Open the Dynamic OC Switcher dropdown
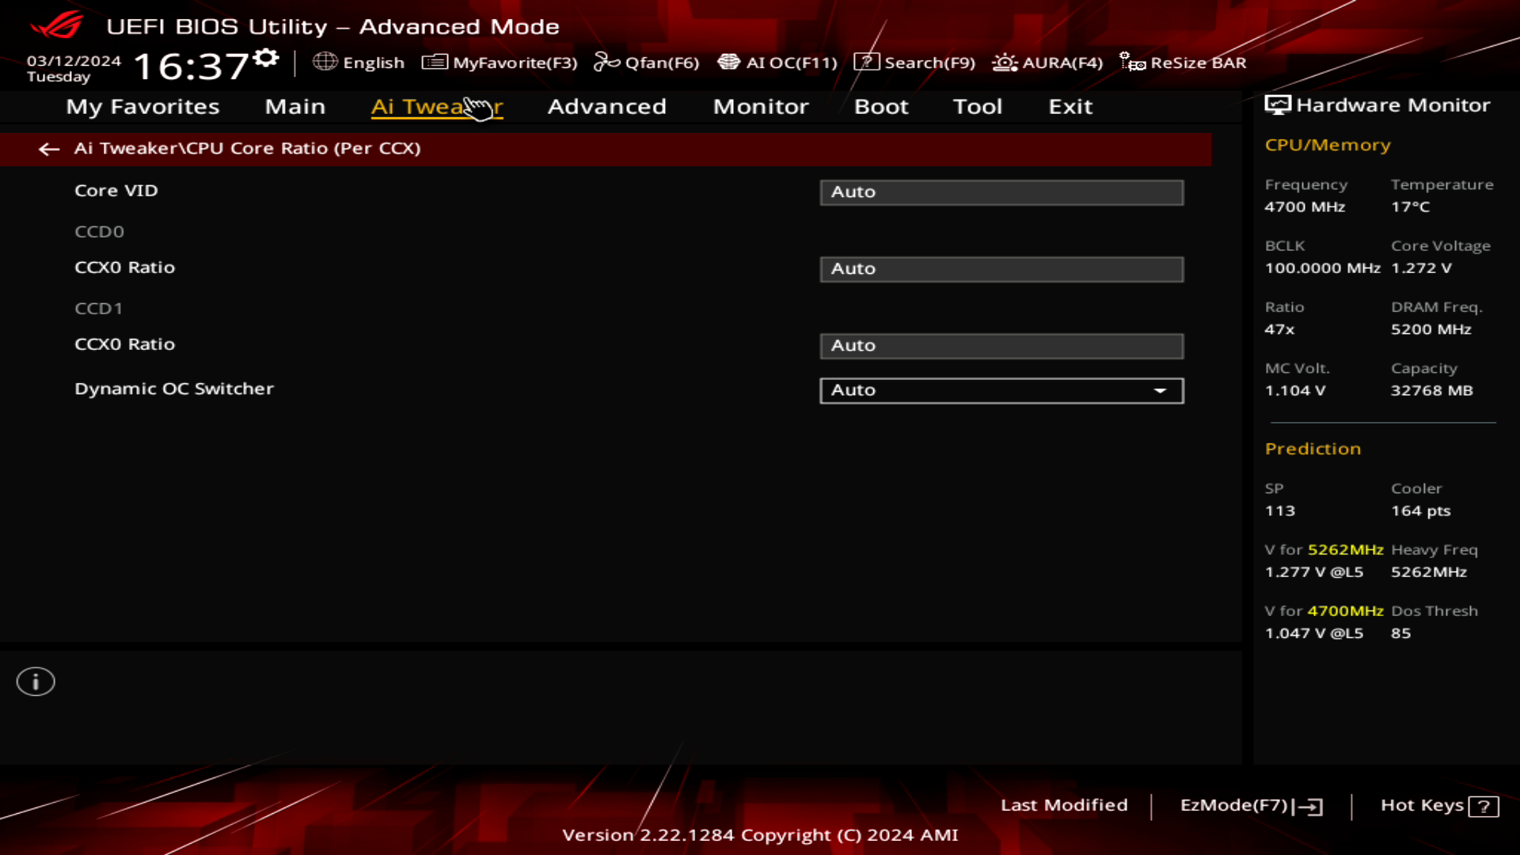 click(x=1001, y=390)
